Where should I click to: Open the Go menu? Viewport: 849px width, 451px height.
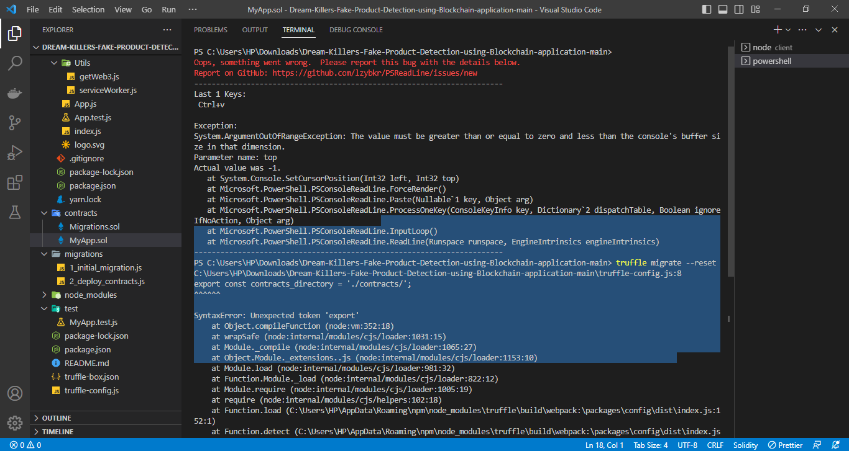coord(147,9)
